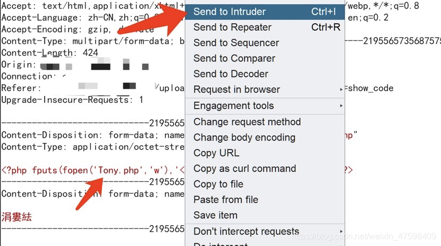Choose Paste from file
The height and width of the screenshot is (246, 441).
226,200
